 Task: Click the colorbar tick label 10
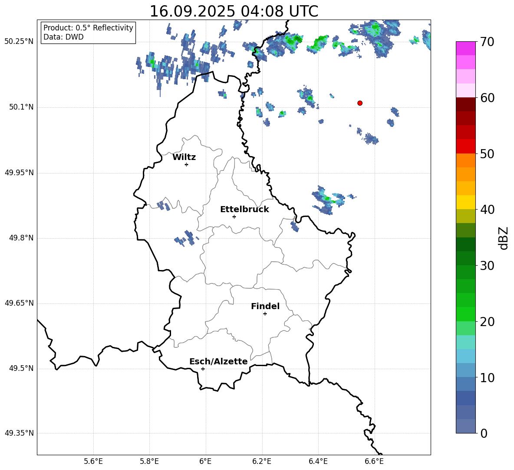(x=487, y=377)
